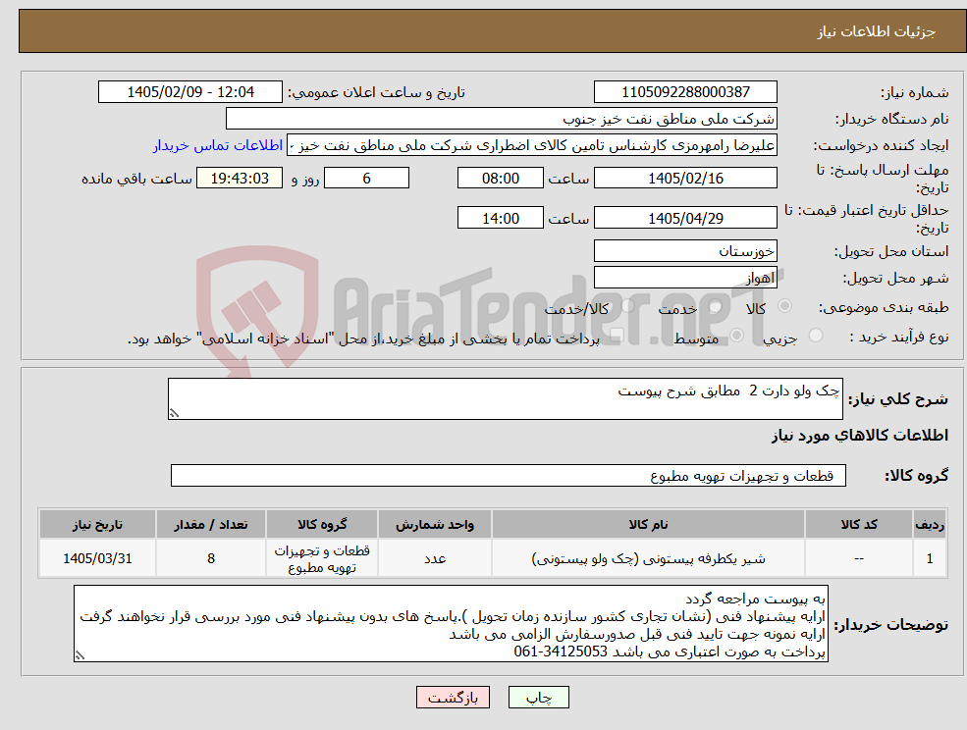Click the response deadline date 1405/02/16
Image resolution: width=967 pixels, height=730 pixels.
coord(685,179)
